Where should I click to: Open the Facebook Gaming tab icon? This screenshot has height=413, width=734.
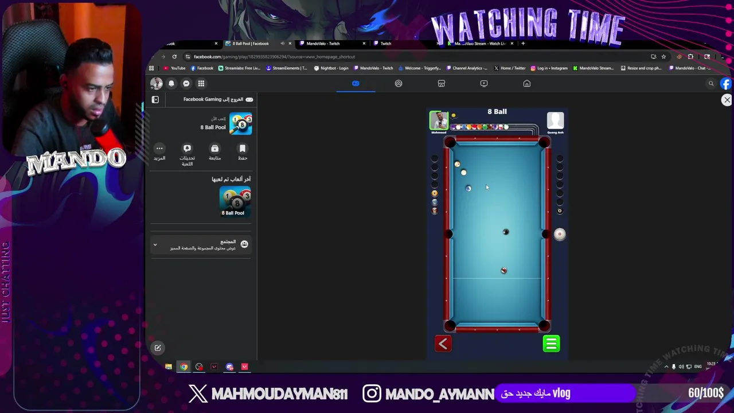point(356,84)
